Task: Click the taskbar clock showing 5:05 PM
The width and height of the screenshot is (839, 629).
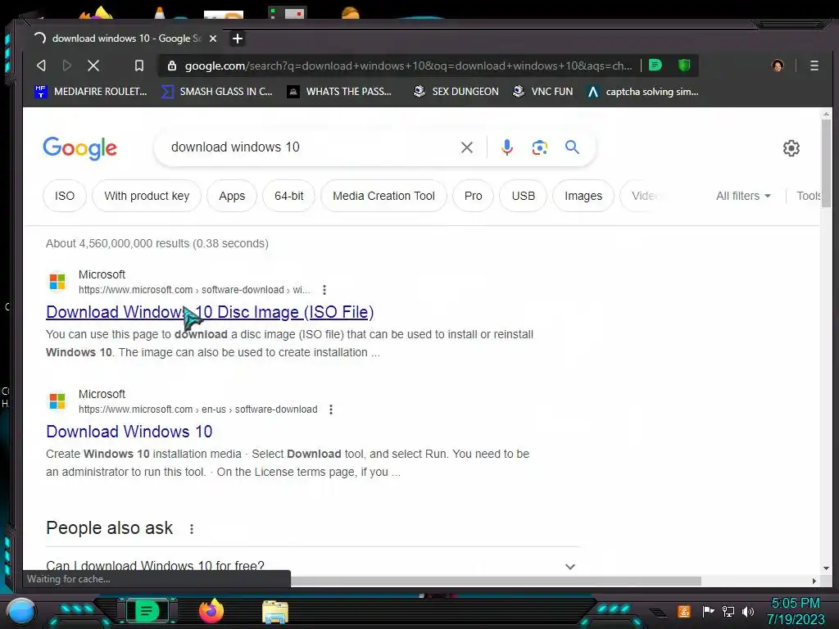Action: coord(796,611)
